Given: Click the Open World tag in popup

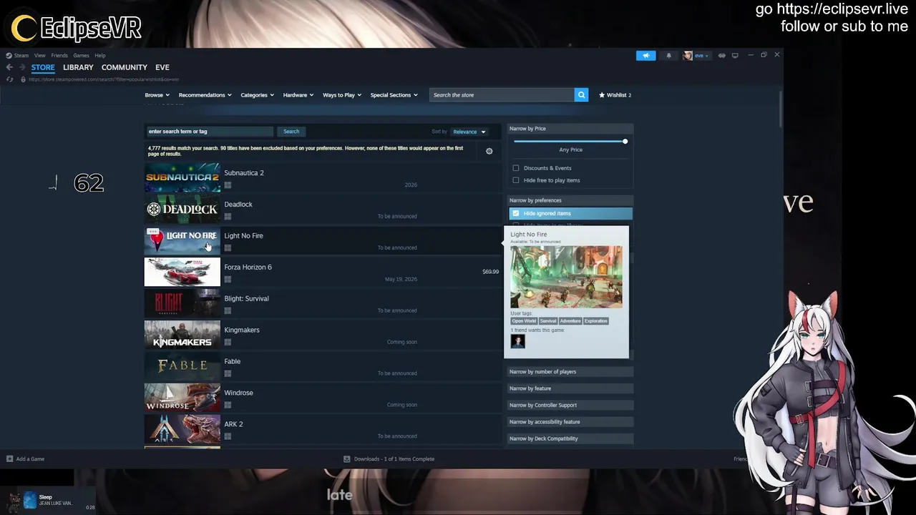Looking at the screenshot, I should pos(524,321).
